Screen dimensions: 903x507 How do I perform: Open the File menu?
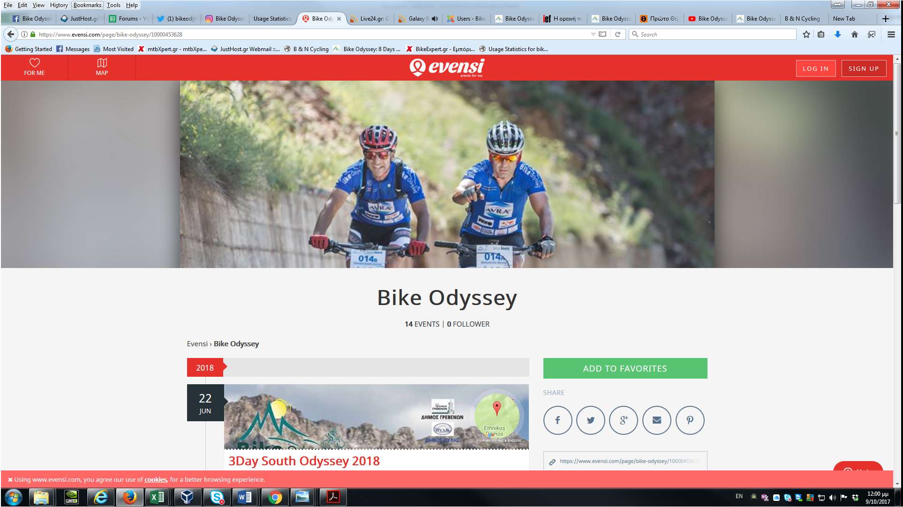coord(8,5)
